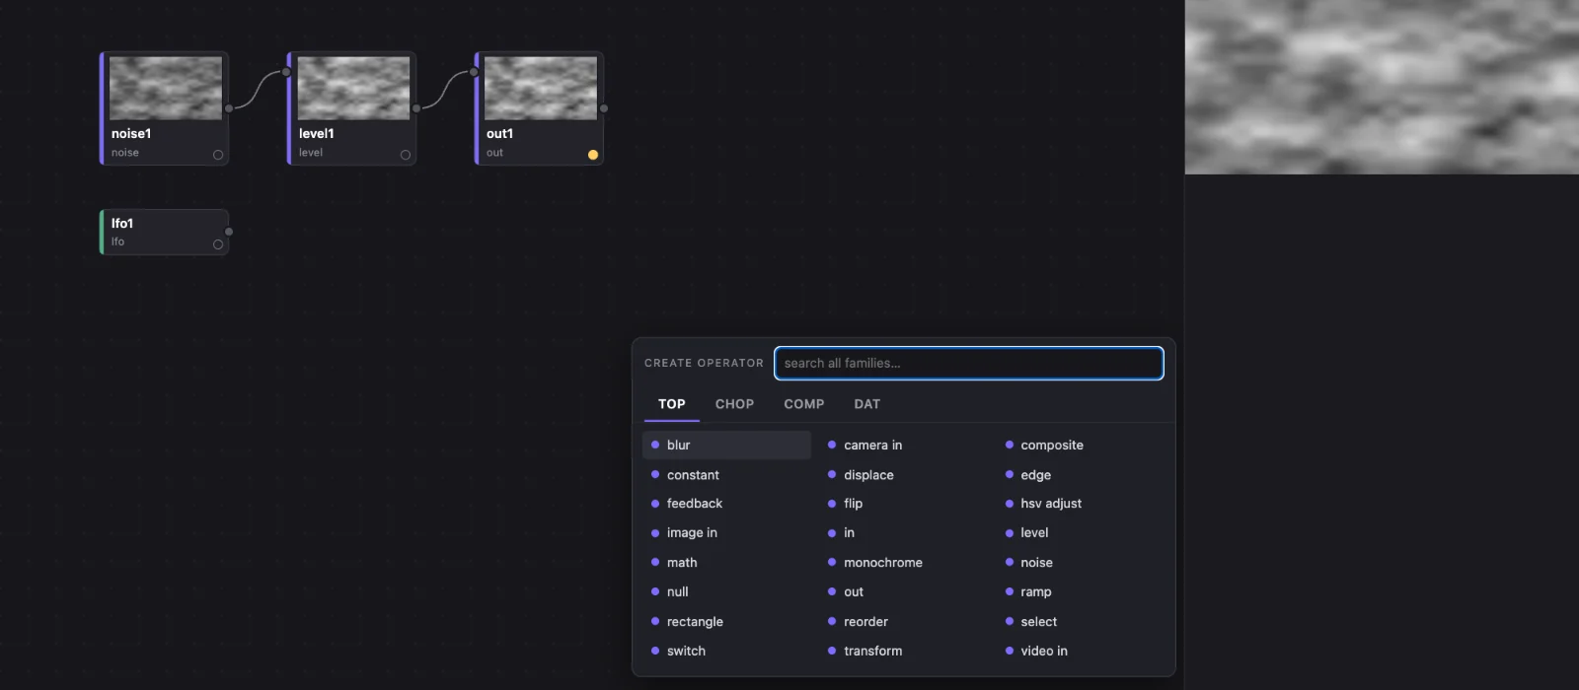1579x690 pixels.
Task: Create a feedback operator
Action: [x=726, y=504]
